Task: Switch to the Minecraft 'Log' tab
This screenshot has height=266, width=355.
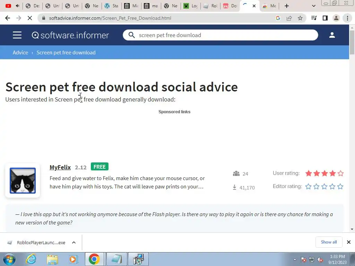Action: pyautogui.click(x=190, y=6)
